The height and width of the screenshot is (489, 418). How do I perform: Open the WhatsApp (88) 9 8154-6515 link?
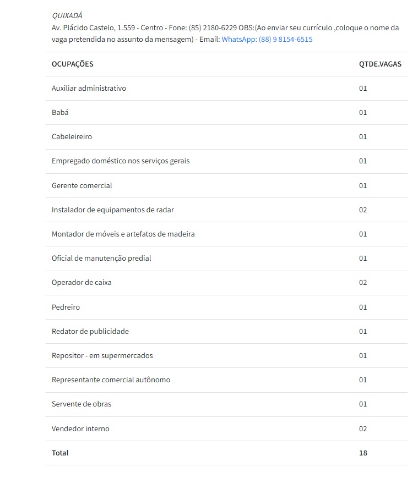tap(267, 40)
